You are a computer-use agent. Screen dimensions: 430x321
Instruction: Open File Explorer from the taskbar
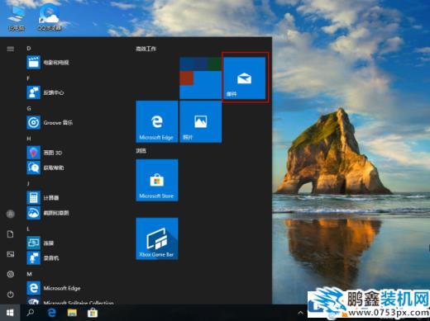point(72,313)
